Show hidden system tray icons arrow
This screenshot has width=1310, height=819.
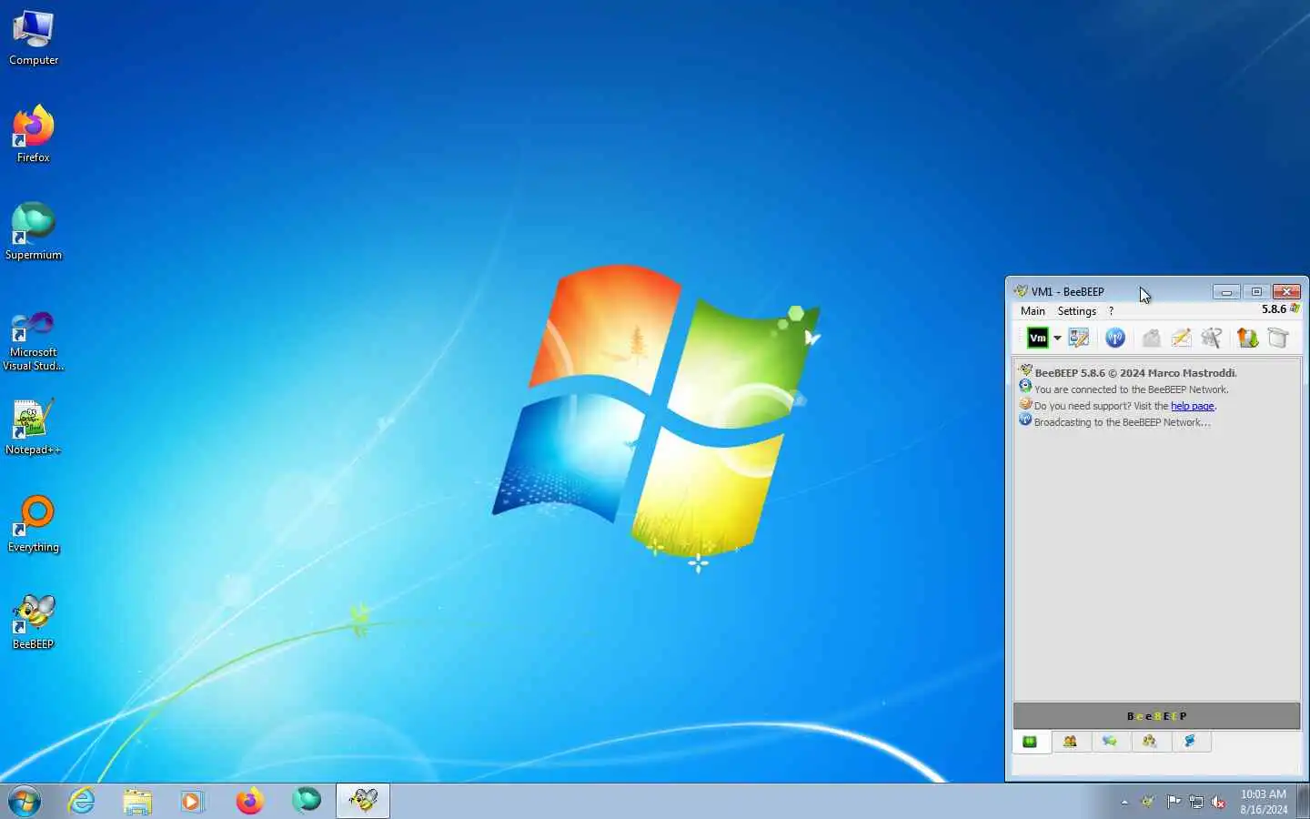tap(1124, 802)
